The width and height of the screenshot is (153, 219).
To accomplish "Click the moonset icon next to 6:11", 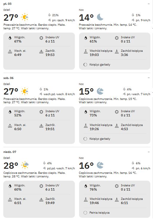I will (117, 200).
